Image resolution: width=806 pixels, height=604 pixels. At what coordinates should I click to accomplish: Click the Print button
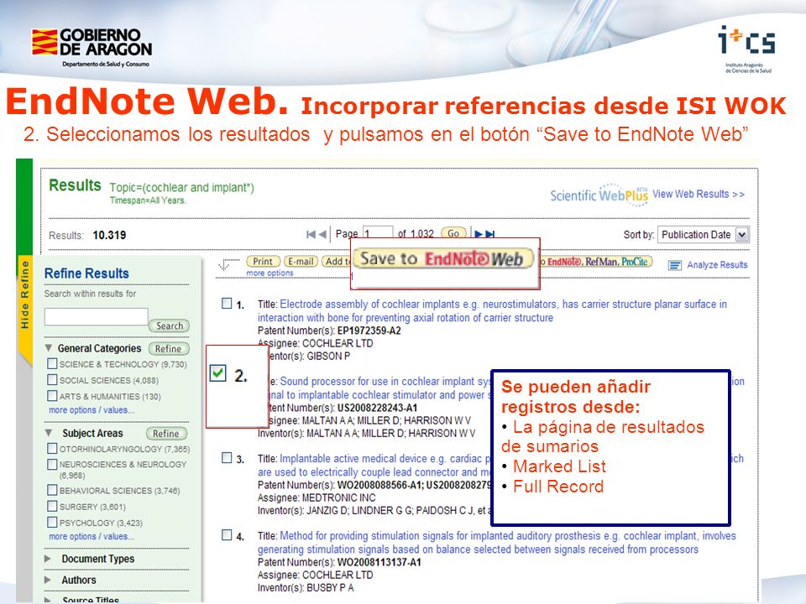pyautogui.click(x=263, y=262)
